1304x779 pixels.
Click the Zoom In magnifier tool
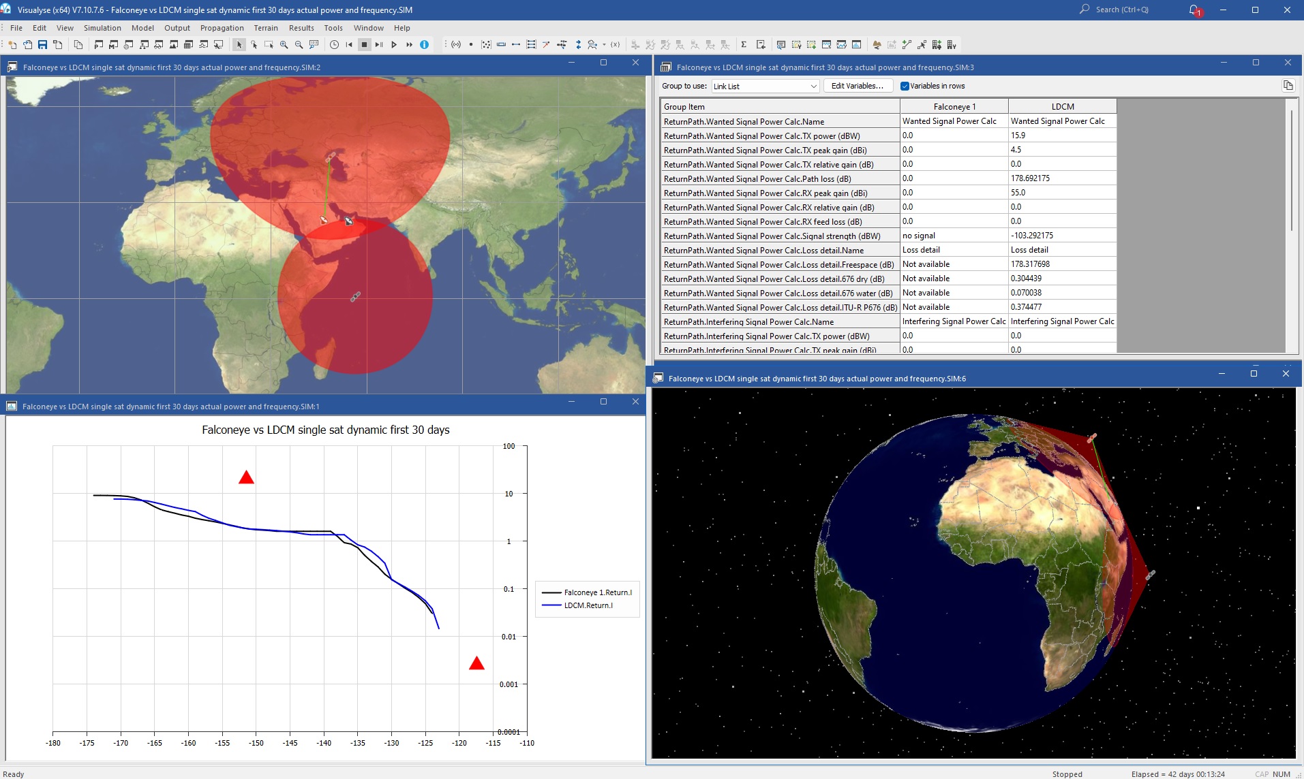[x=284, y=45]
